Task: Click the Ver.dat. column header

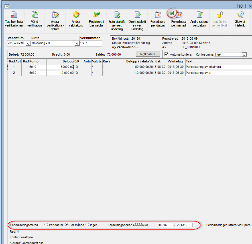Action: pyautogui.click(x=158, y=61)
